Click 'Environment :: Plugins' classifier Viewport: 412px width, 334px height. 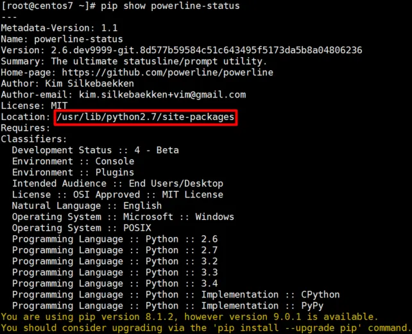[x=73, y=172]
